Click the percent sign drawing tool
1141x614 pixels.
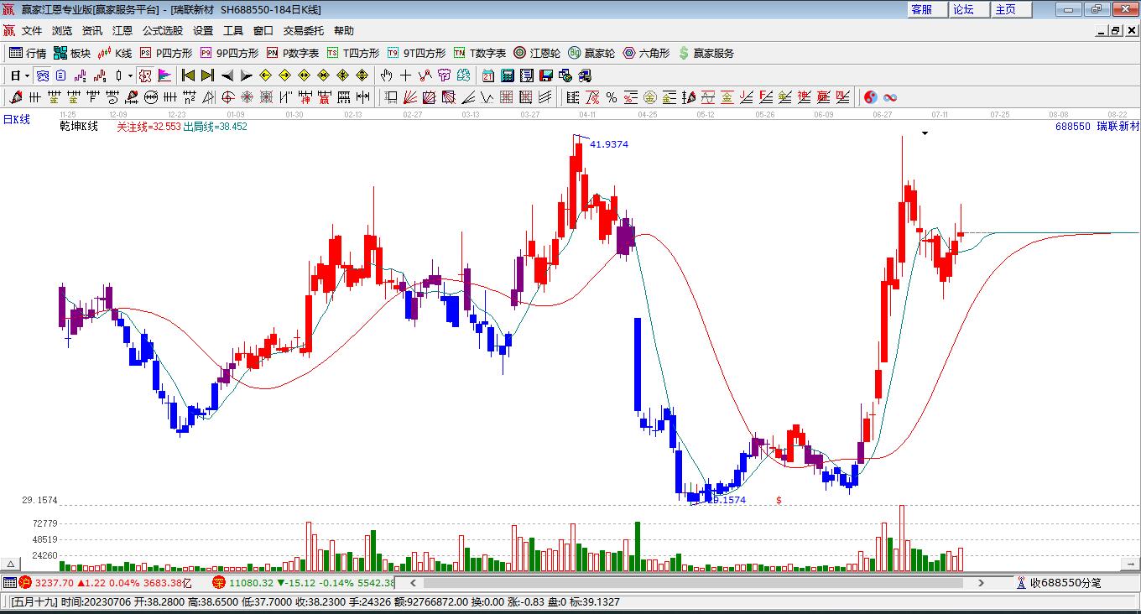[x=612, y=97]
